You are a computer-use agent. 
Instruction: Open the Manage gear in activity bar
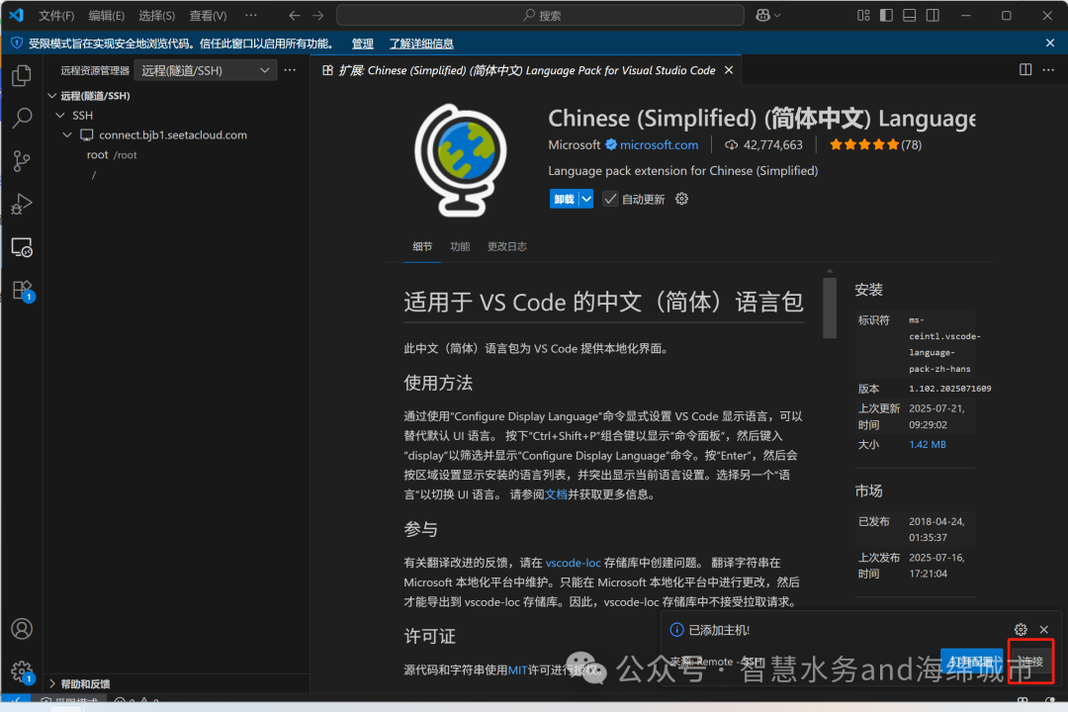(x=22, y=671)
